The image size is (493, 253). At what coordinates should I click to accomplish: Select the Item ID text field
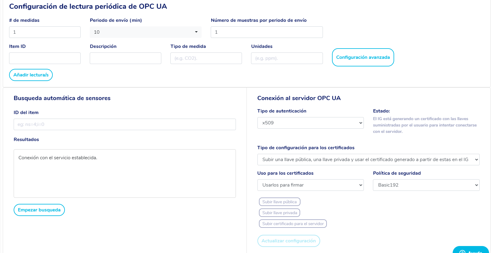click(x=45, y=58)
